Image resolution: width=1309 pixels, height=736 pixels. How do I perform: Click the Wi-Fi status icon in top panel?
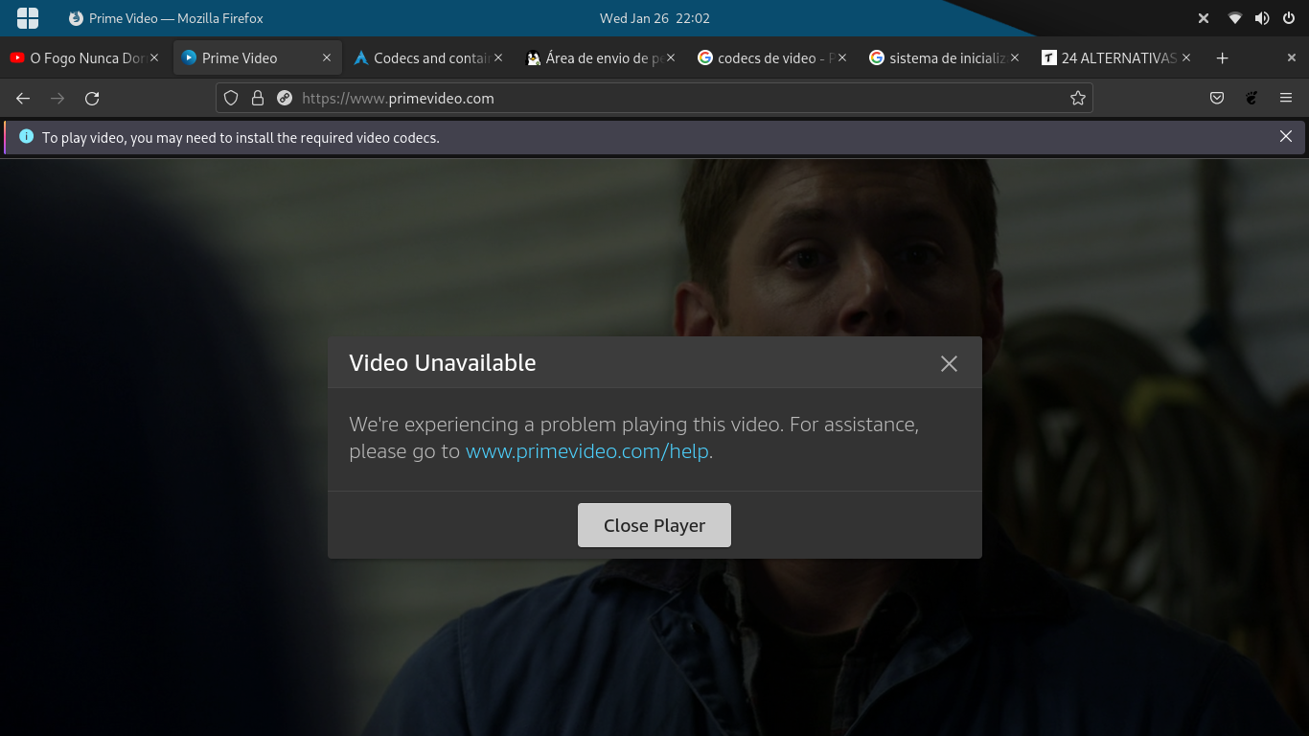pos(1235,18)
